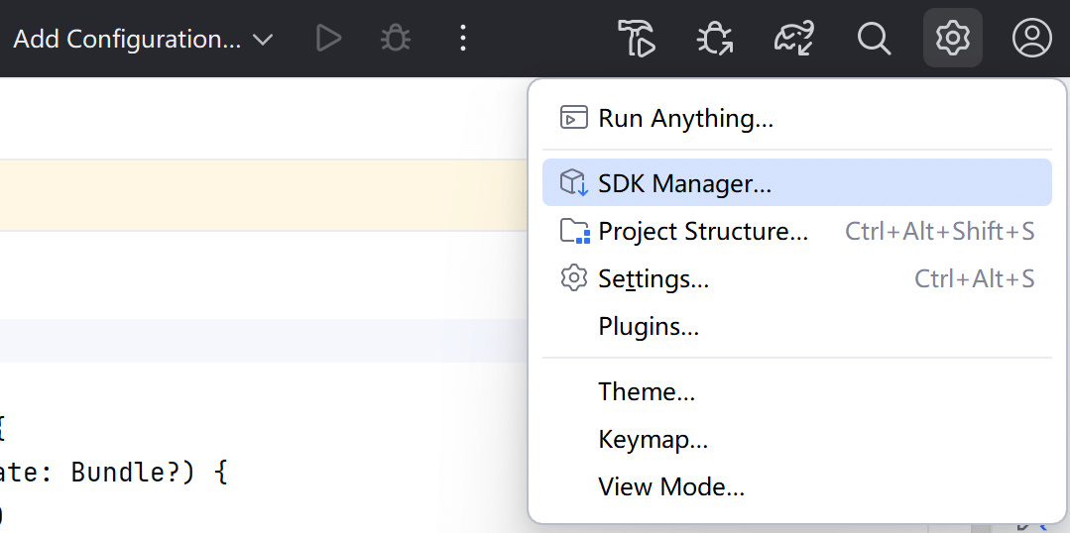
Task: Open the Add Configuration dropdown
Action: click(x=142, y=40)
